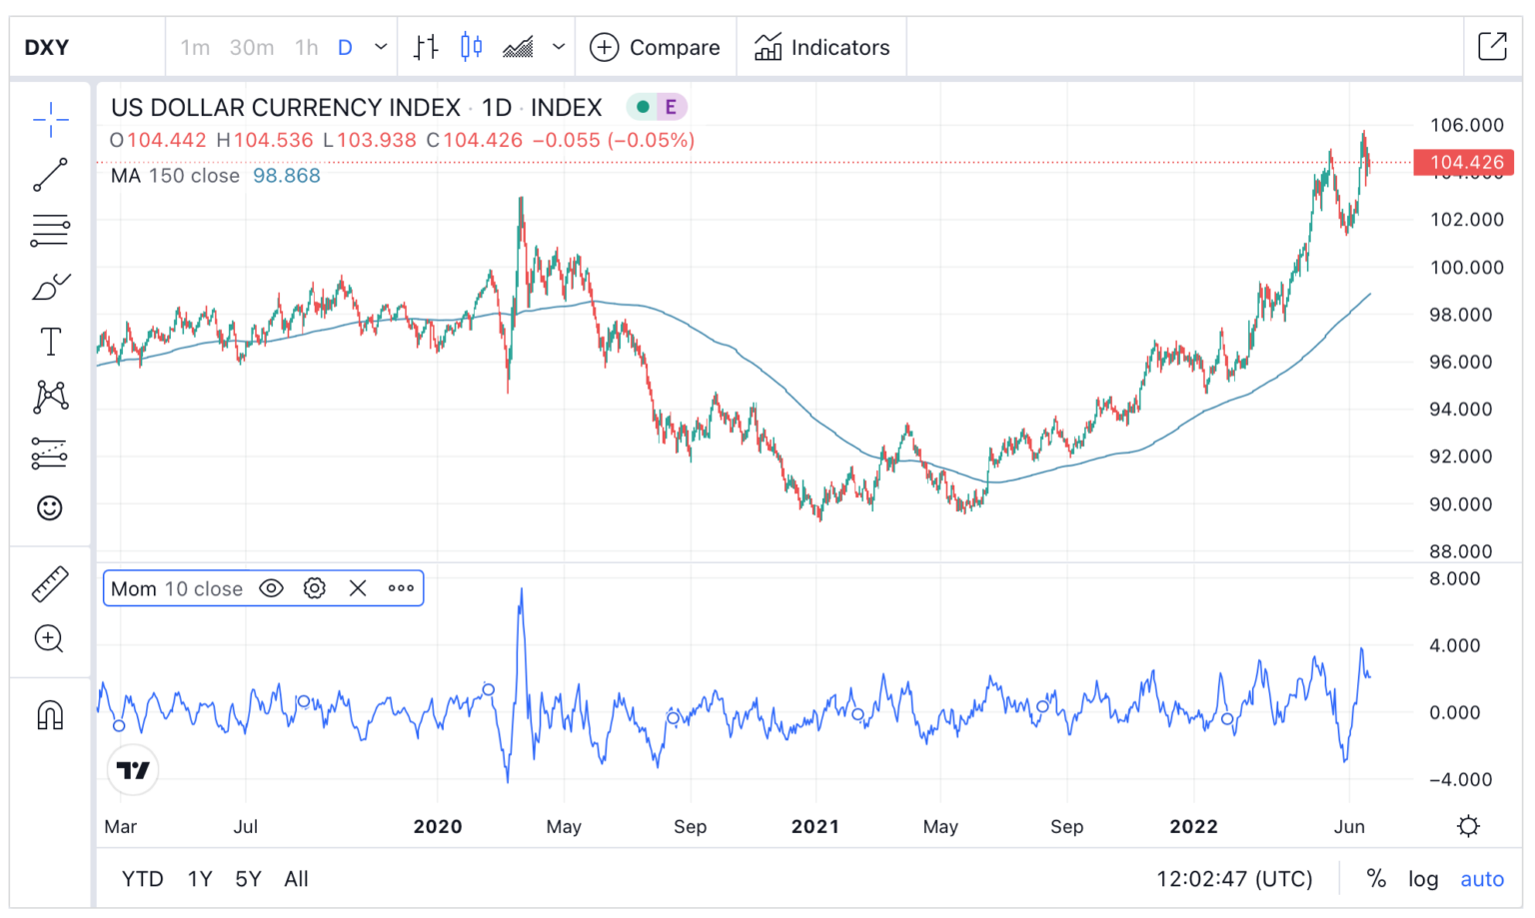Open the Mom indicator more options menu
Viewport: 1535px width, 918px height.
(401, 588)
